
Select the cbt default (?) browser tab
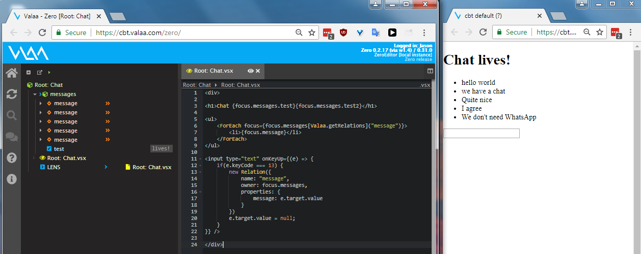(494, 16)
